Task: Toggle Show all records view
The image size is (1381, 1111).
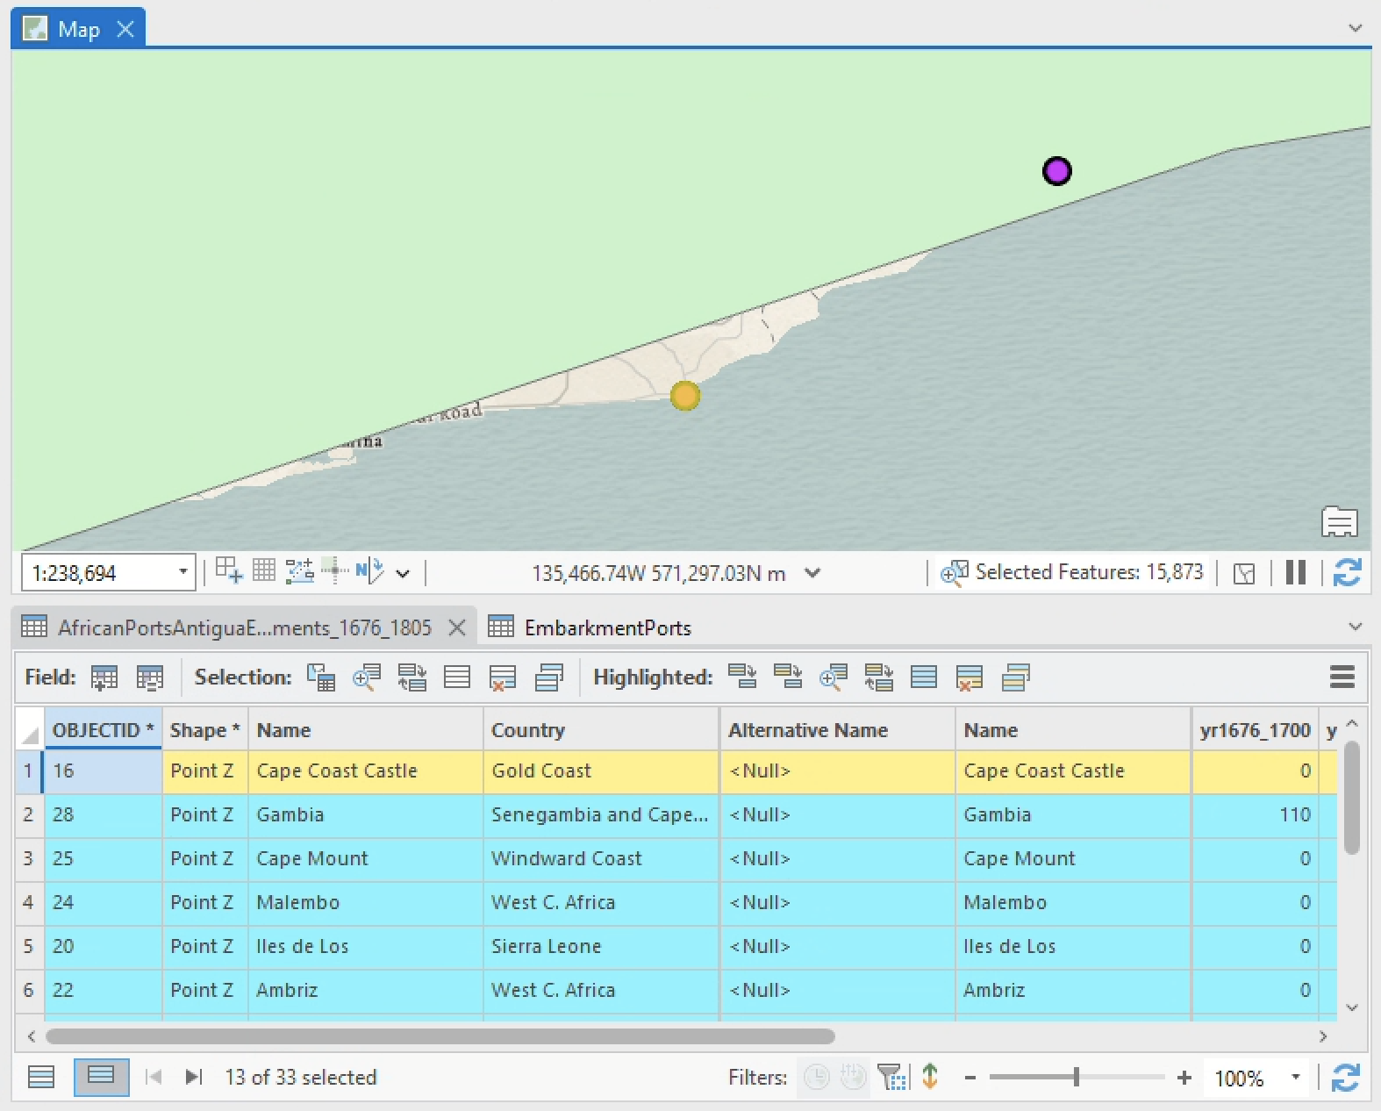Action: (x=41, y=1077)
